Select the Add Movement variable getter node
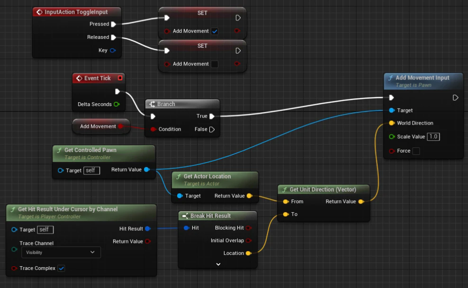 [x=101, y=126]
